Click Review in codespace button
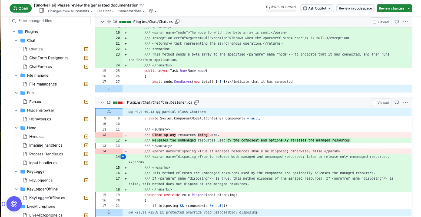The image size is (421, 217). tap(355, 8)
